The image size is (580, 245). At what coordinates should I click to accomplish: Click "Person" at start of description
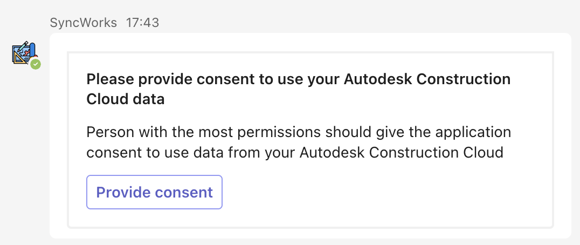[x=106, y=132]
